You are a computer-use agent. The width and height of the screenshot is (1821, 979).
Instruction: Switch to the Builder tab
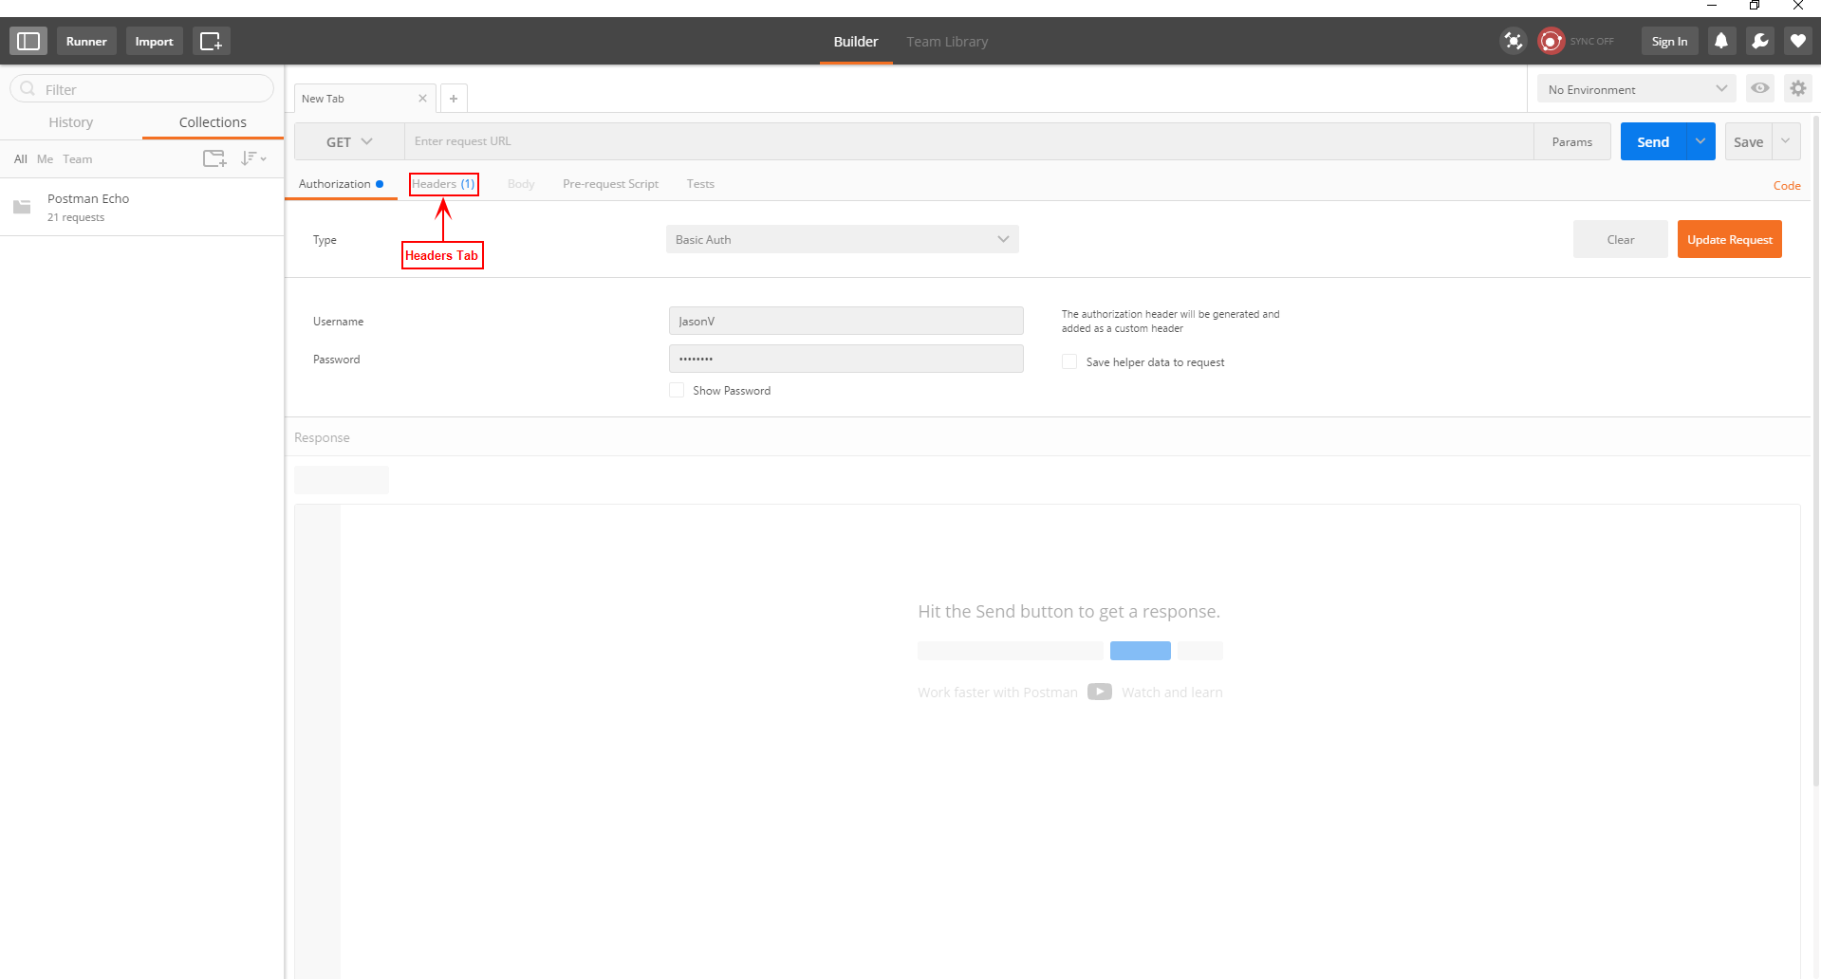pyautogui.click(x=856, y=42)
